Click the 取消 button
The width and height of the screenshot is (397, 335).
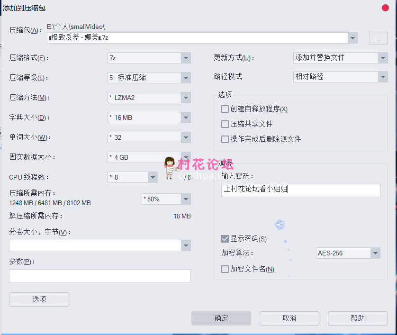click(289, 318)
